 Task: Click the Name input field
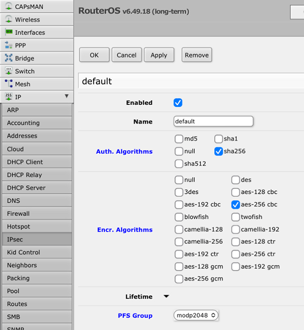213,121
